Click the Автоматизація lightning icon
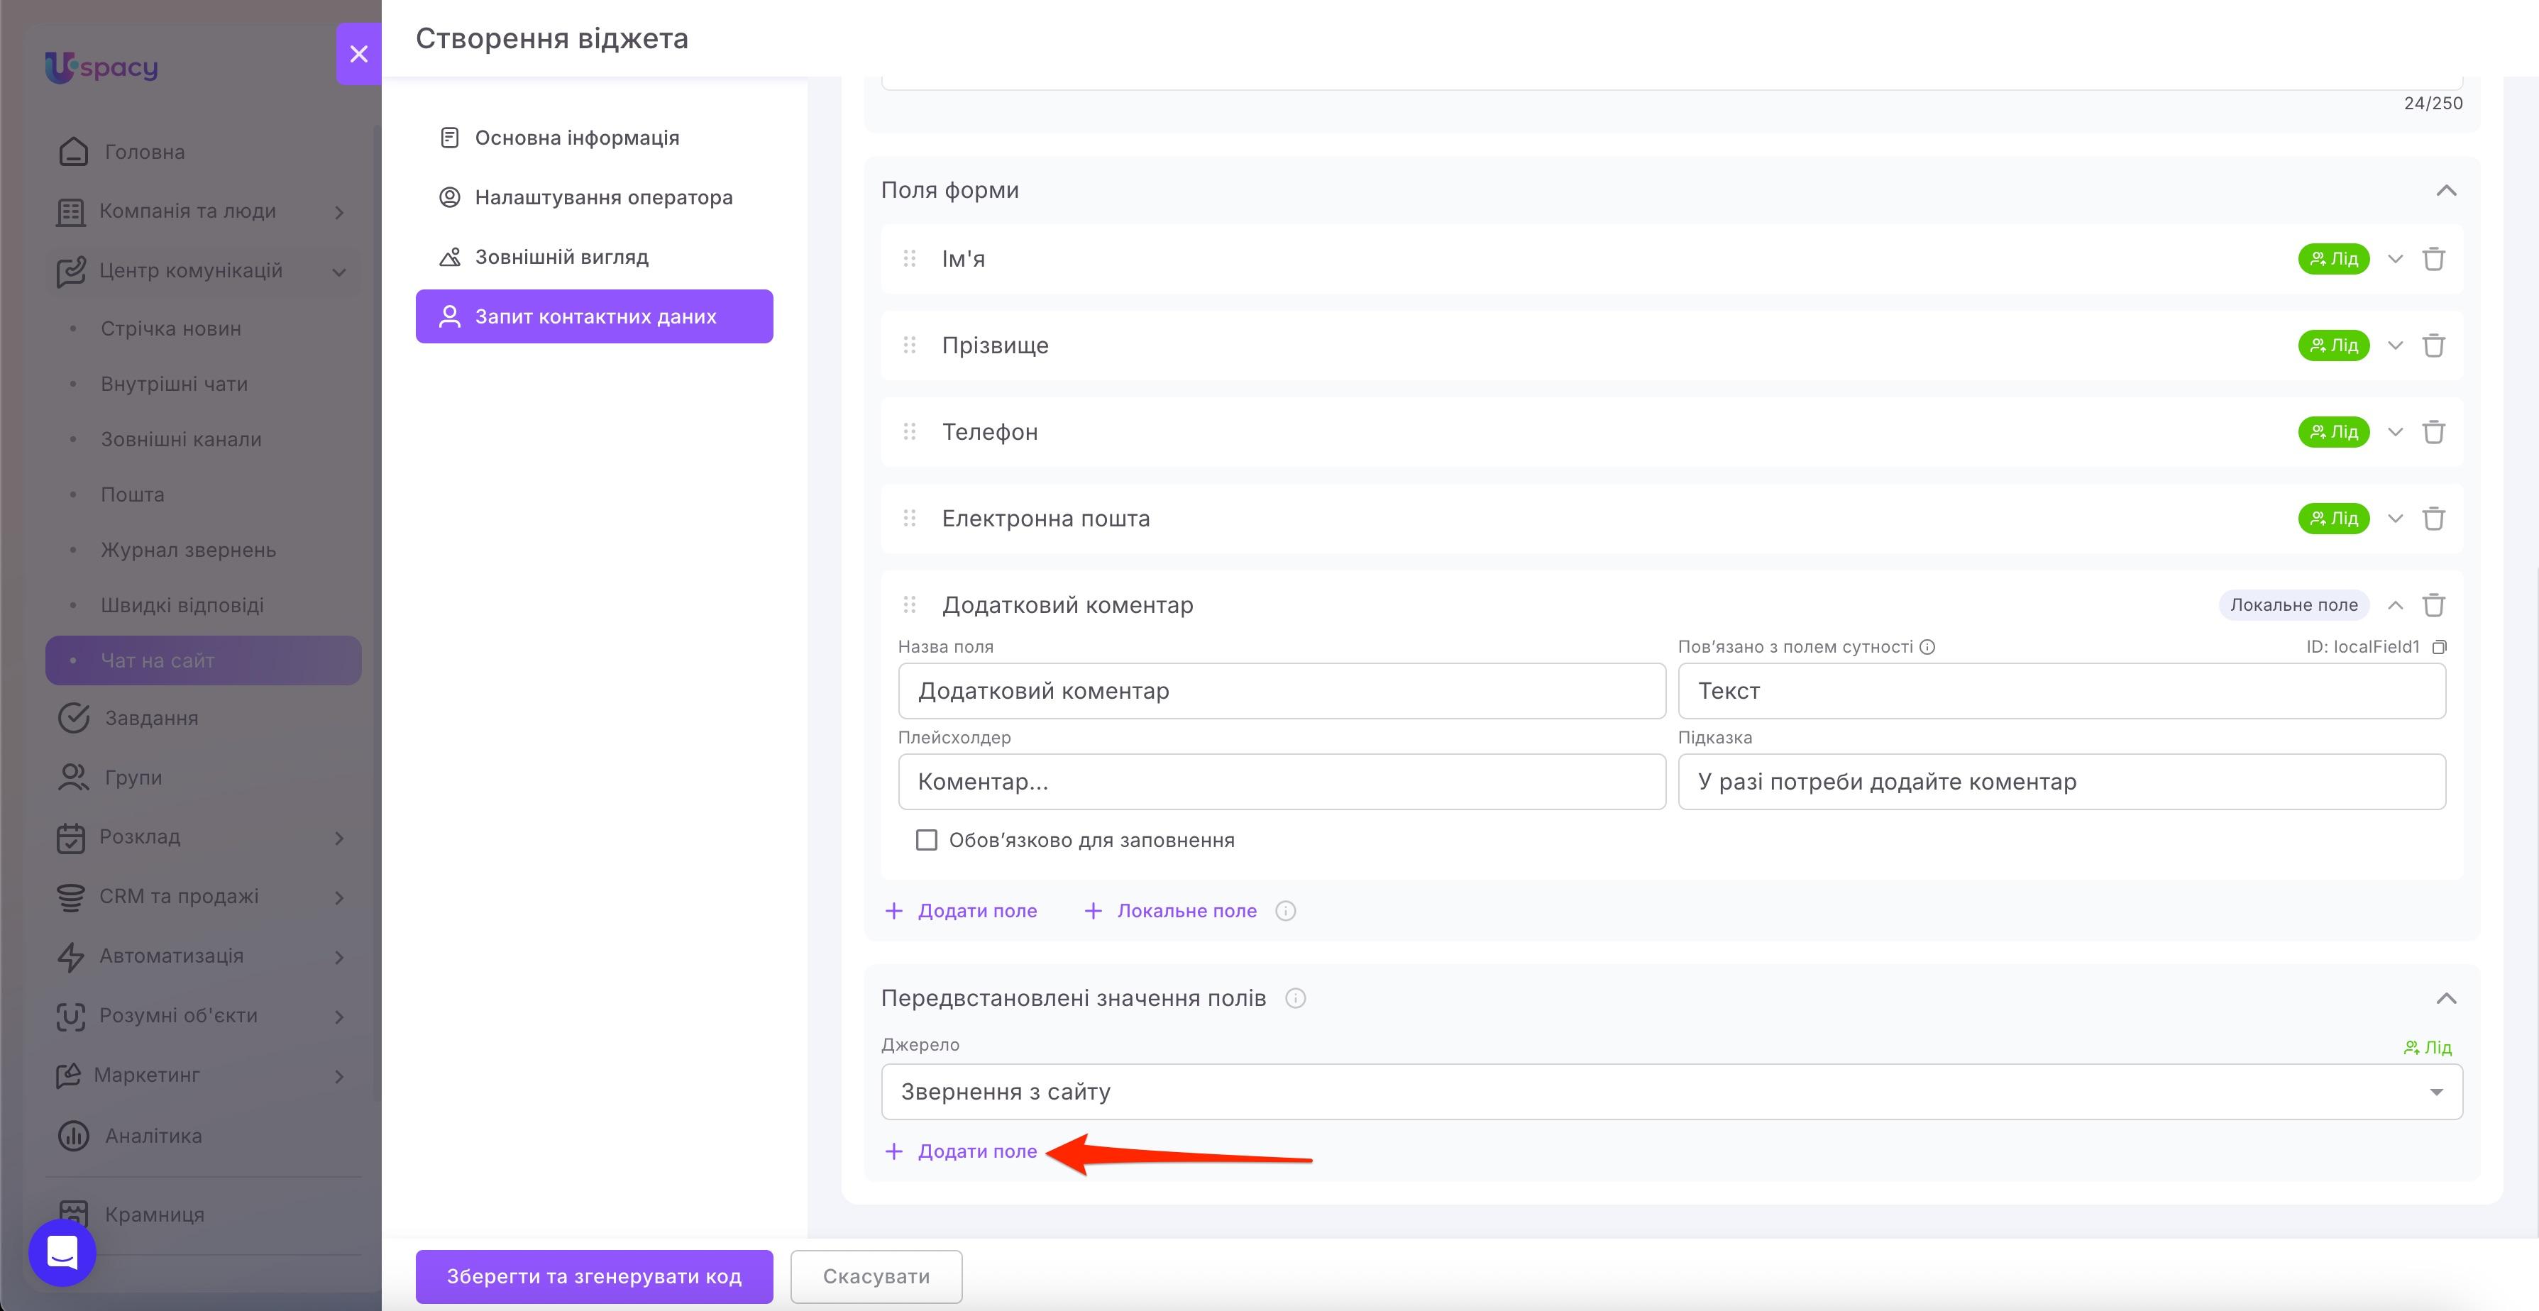Viewport: 2539px width, 1311px height. [x=70, y=956]
